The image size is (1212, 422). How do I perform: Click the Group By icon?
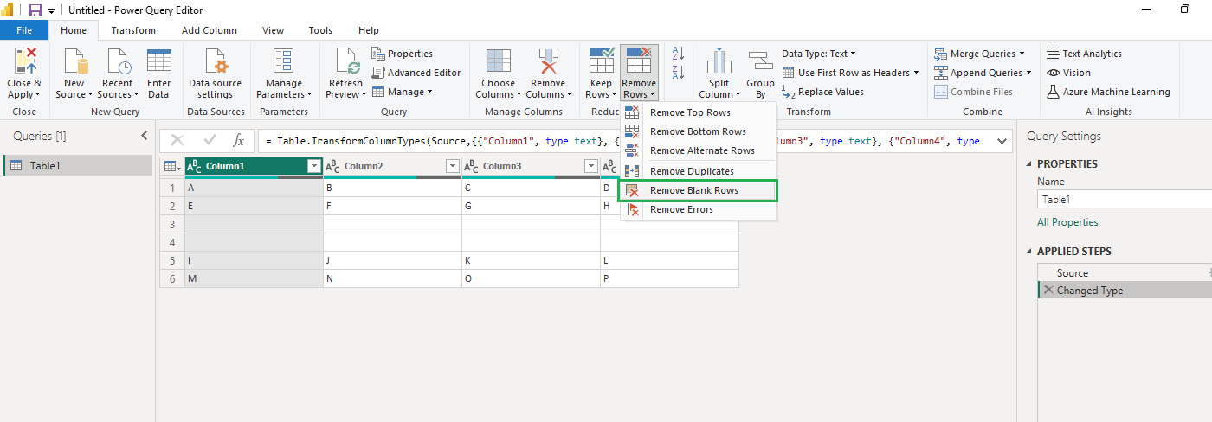[760, 61]
